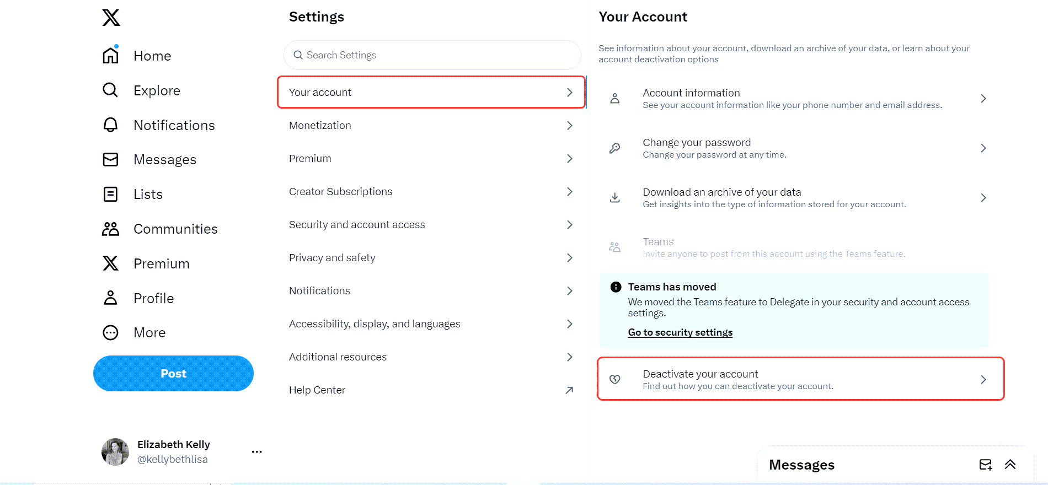This screenshot has height=485, width=1048.
Task: Click the X logo at top left
Action: point(111,18)
